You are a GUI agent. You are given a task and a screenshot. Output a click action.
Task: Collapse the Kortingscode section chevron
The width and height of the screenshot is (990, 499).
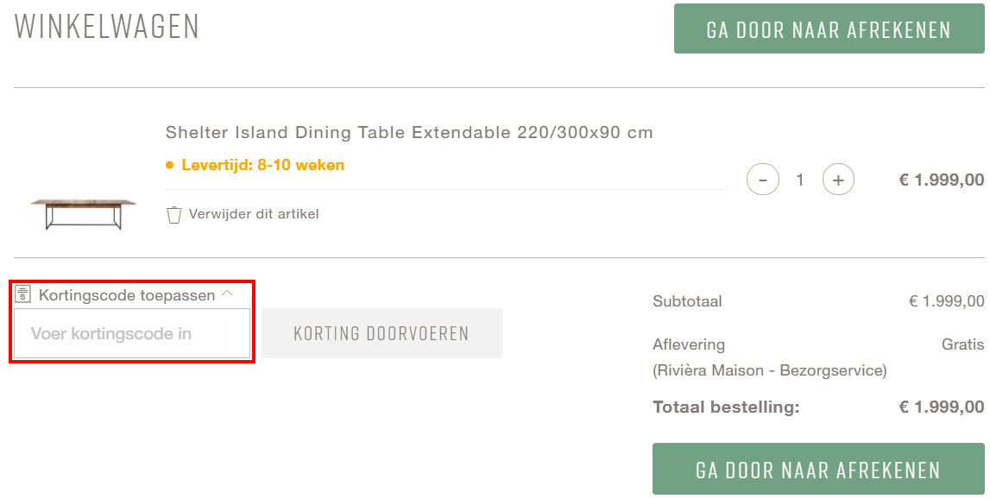pos(227,294)
